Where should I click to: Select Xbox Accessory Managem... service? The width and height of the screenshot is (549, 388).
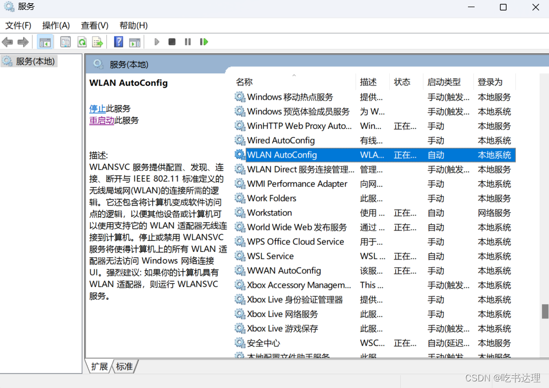point(299,285)
